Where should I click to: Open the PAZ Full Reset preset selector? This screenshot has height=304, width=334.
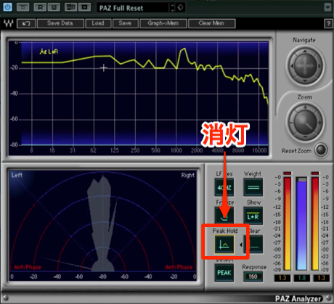pyautogui.click(x=134, y=8)
